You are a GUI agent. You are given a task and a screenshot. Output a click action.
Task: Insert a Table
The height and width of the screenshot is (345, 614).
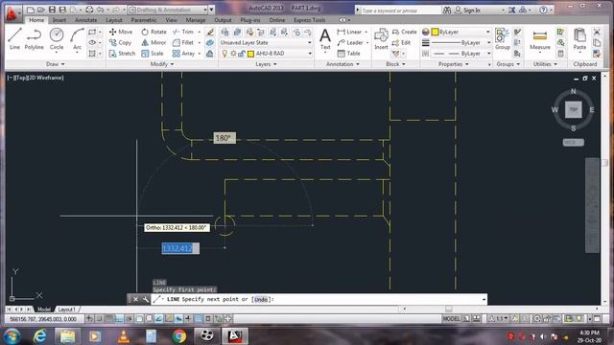(x=348, y=54)
